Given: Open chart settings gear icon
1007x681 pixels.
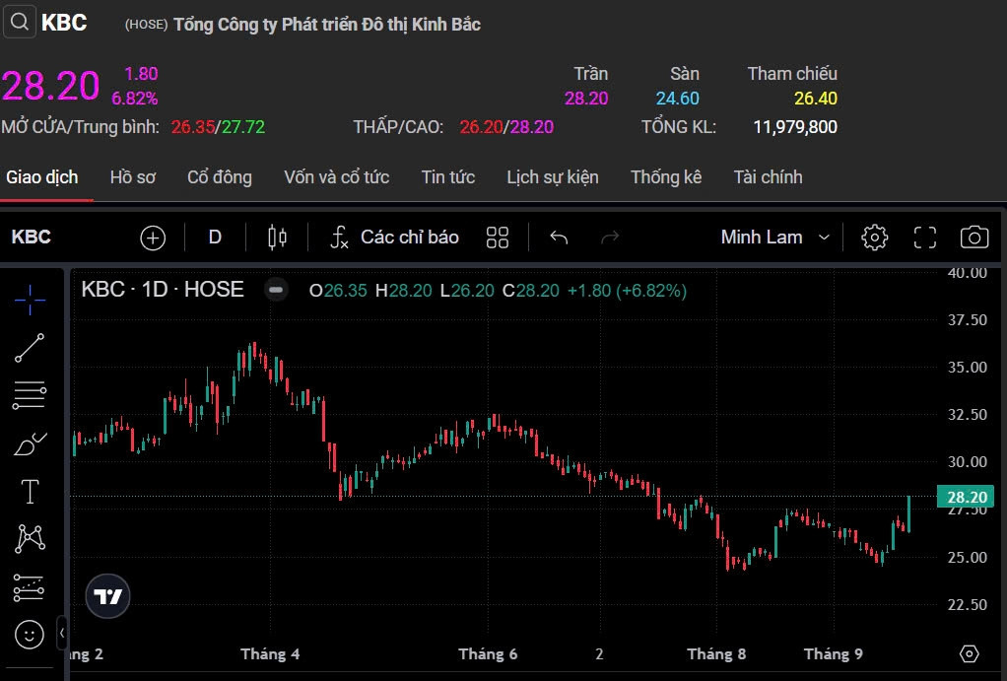Looking at the screenshot, I should [x=874, y=238].
